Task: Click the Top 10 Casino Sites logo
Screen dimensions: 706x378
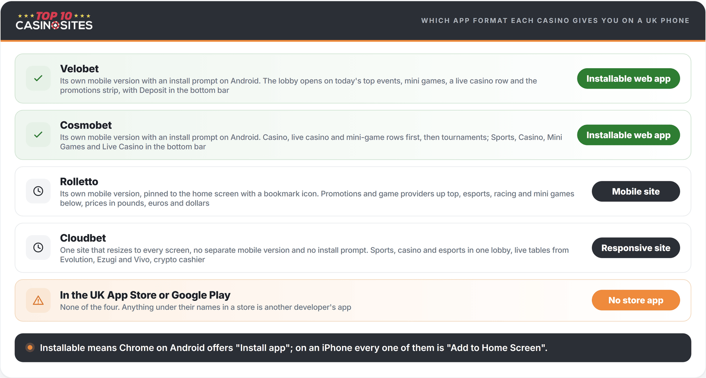Action: point(54,21)
